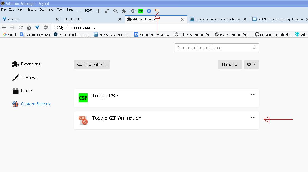Open Toggle GIF Animation more options menu

(x=253, y=117)
